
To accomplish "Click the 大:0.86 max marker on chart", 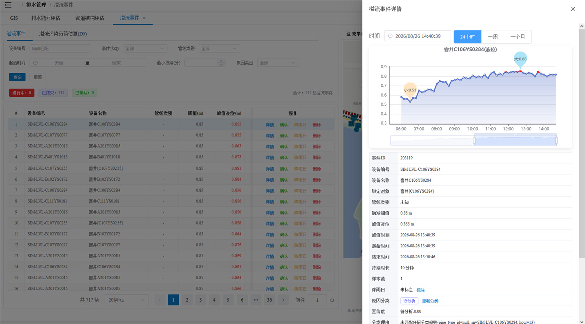I will [520, 59].
